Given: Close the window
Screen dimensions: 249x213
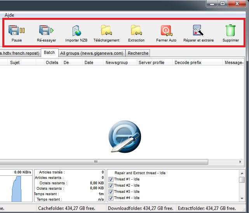Looking at the screenshot, I should 237,3.
